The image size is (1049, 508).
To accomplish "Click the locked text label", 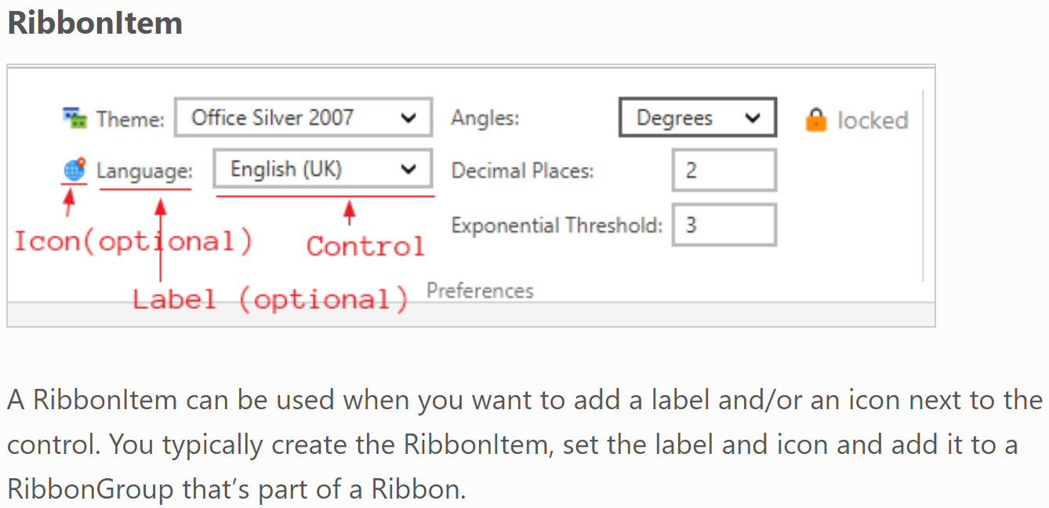I will click(873, 120).
